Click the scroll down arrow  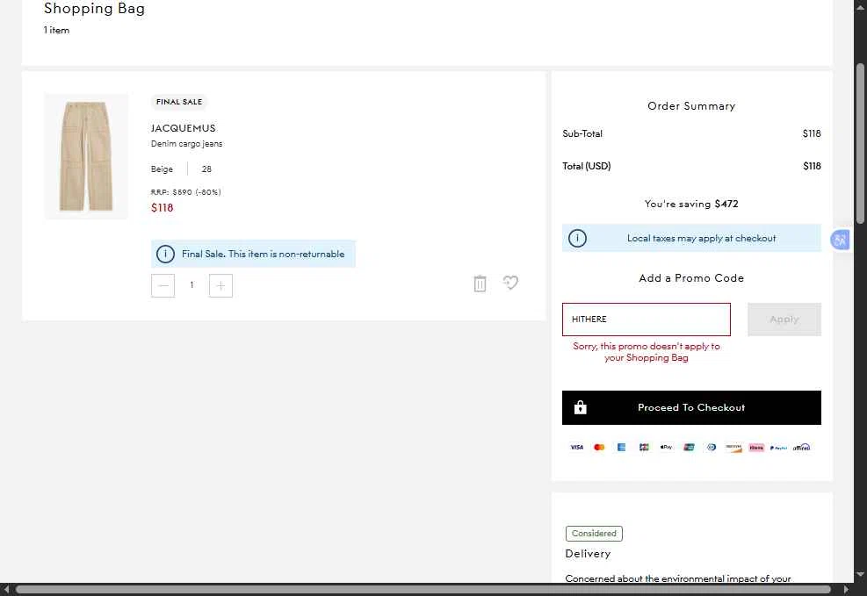pos(860,574)
